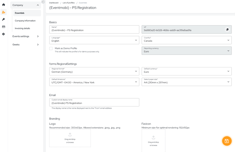Open the List of profiles breadcrumb link
Screen dimensions: 235x152
[x=69, y=3]
